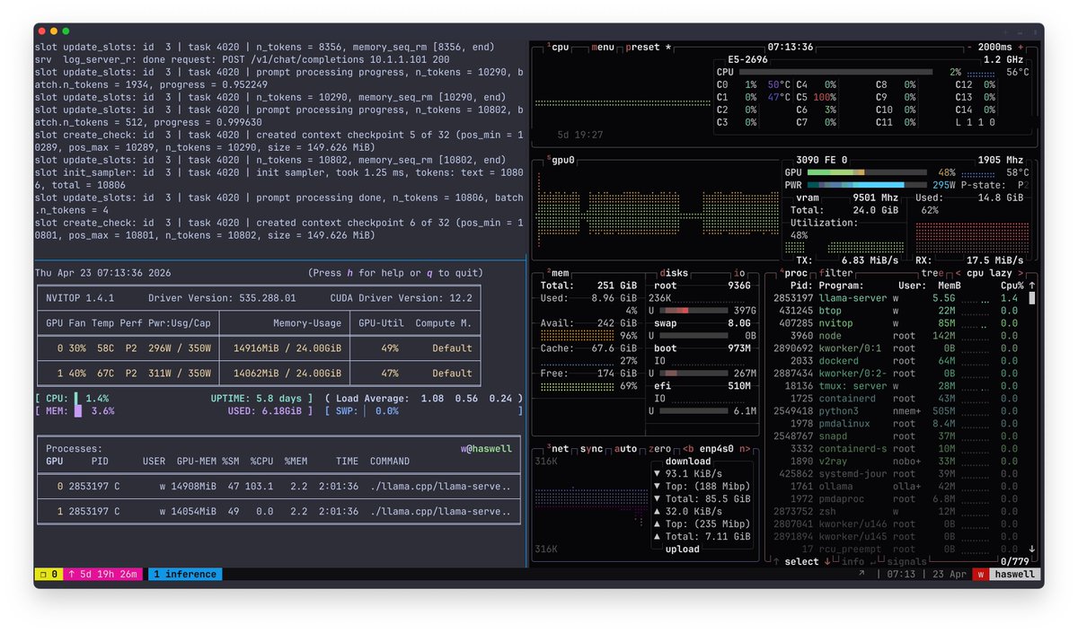Click GPU 0 row in nvitop table
This screenshot has height=633, width=1078.
(259, 348)
